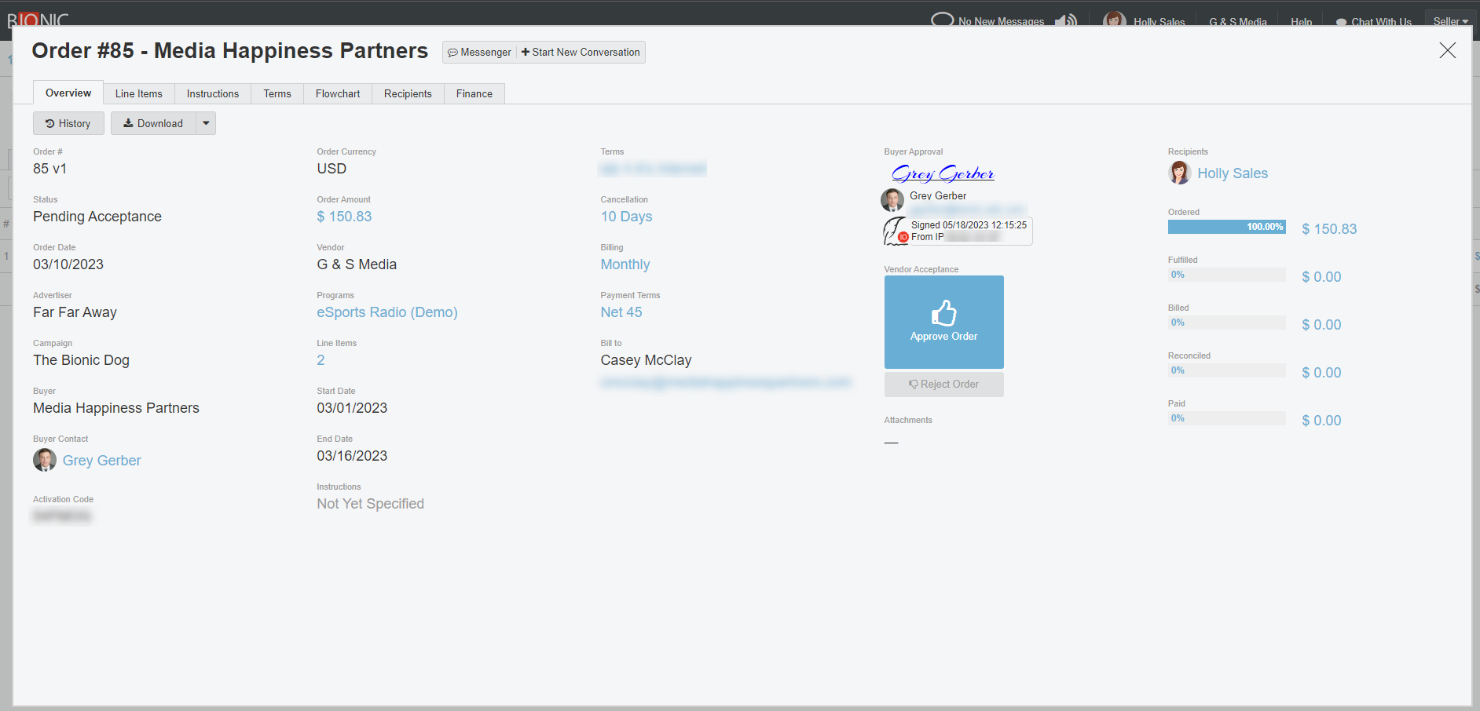Click the Ordered 100.00% progress bar

(1226, 227)
